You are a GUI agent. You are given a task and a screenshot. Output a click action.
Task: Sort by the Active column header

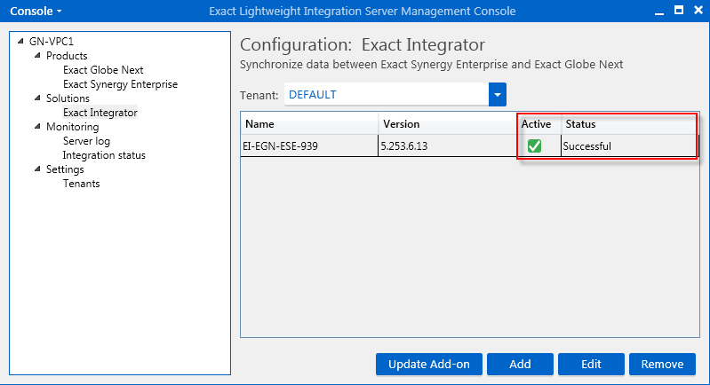pyautogui.click(x=539, y=124)
